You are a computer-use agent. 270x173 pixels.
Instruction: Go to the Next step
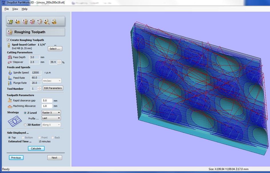point(55,158)
